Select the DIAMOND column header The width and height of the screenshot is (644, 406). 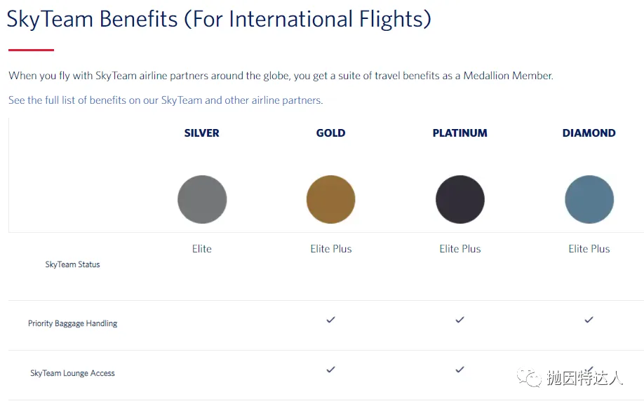click(589, 133)
